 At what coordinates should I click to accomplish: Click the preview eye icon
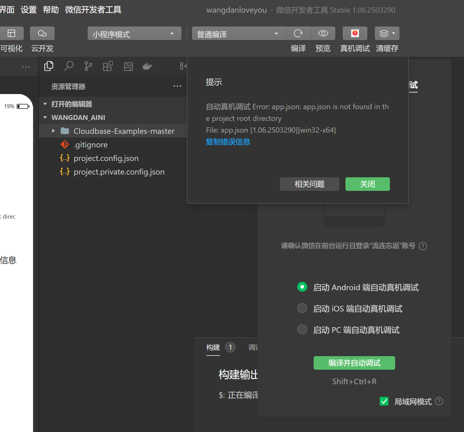[323, 33]
